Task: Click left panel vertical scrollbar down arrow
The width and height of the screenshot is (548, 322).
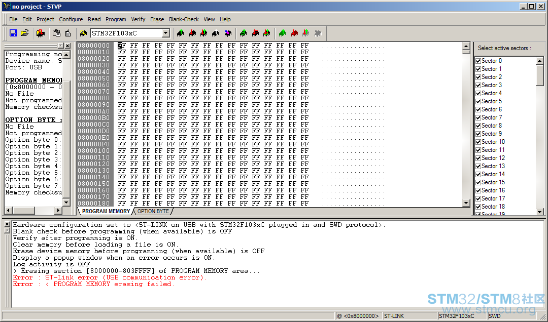Action: tap(66, 203)
